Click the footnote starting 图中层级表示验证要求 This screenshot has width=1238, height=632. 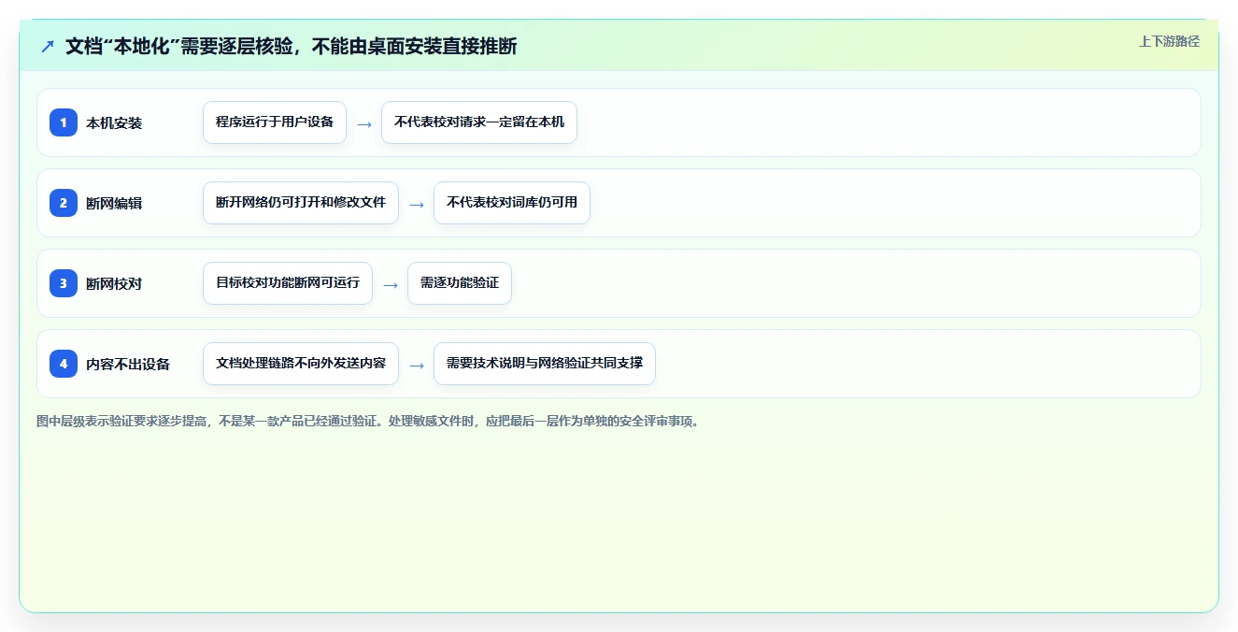pos(368,421)
